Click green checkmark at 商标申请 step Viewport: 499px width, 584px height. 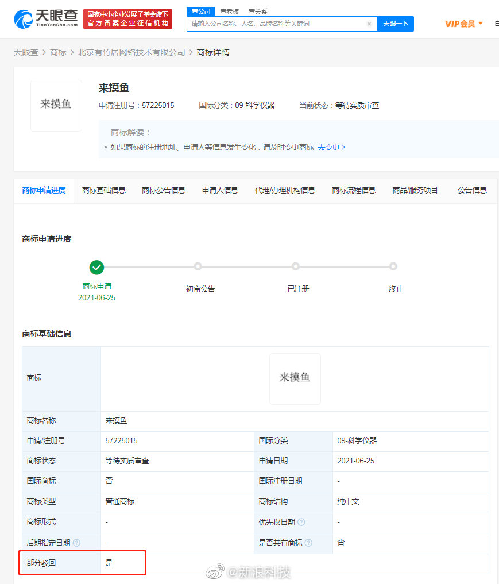96,267
